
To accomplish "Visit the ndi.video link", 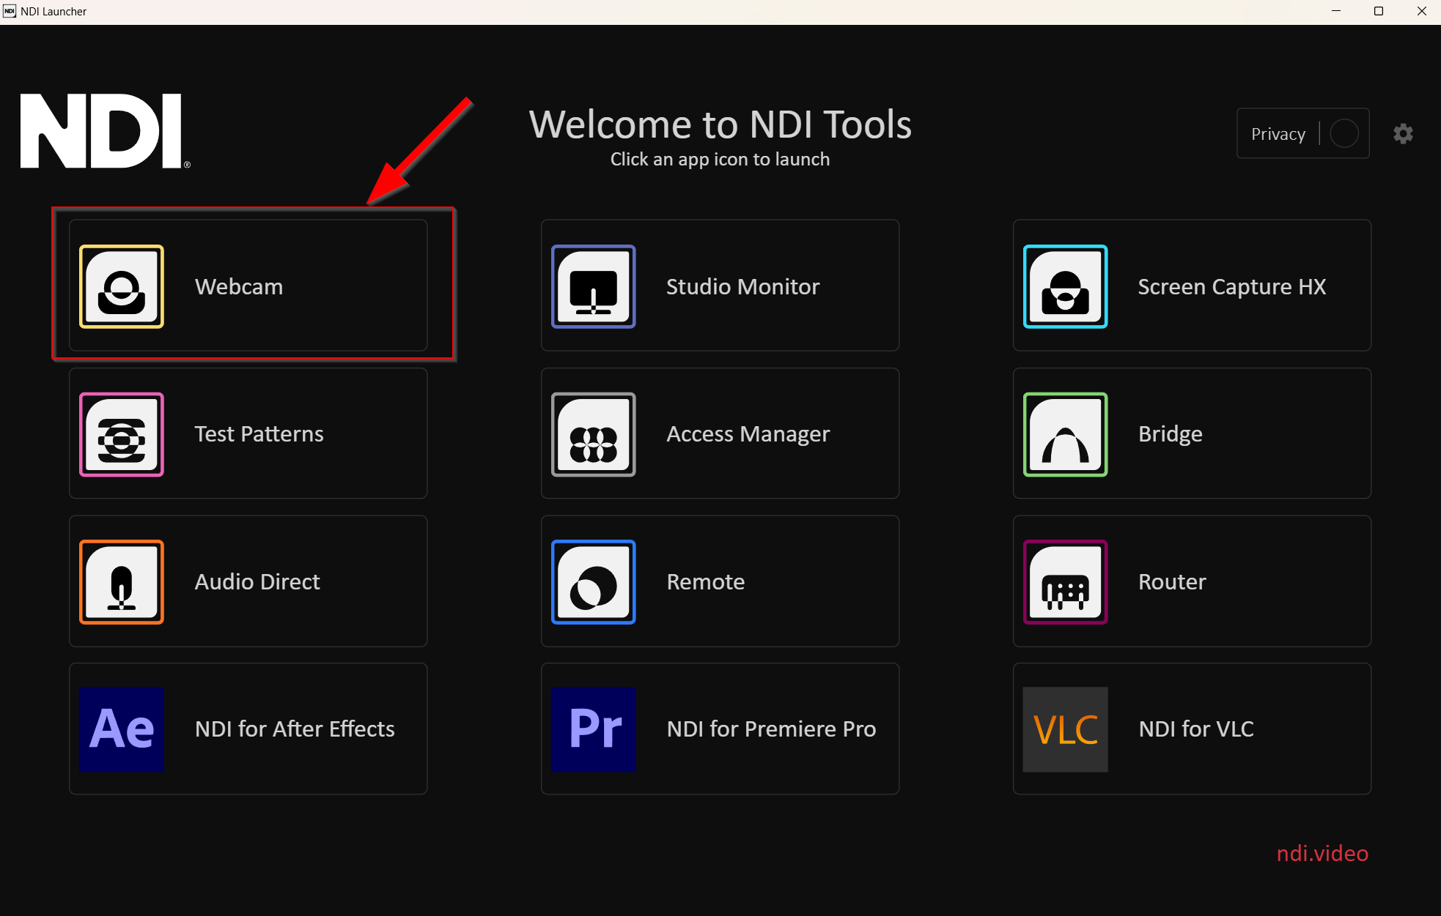I will [x=1322, y=854].
